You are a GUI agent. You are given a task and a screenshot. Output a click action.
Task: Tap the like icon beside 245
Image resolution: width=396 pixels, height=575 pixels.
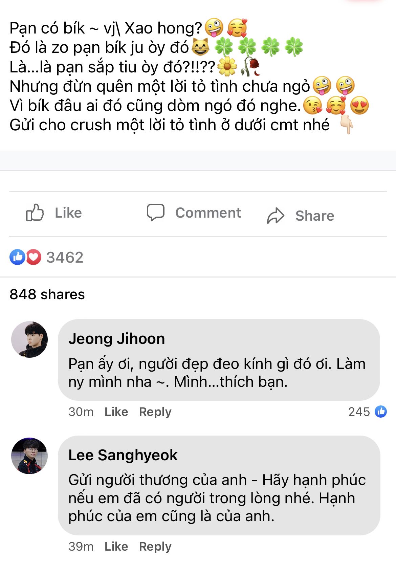(381, 412)
